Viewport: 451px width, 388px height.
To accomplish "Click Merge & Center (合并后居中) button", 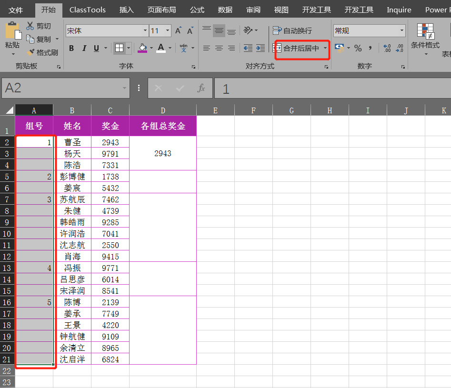I will click(296, 48).
